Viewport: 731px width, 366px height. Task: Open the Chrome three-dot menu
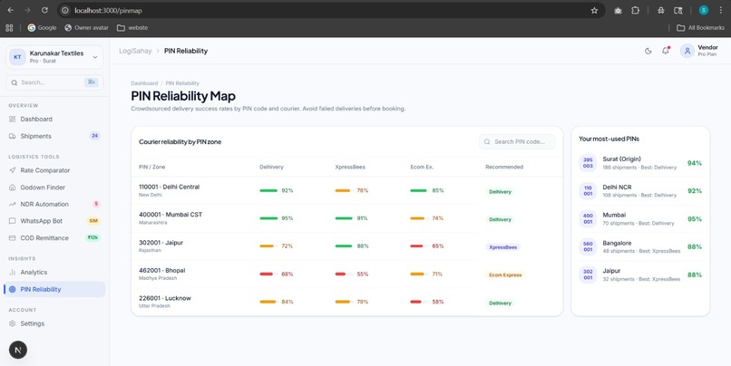[x=721, y=10]
